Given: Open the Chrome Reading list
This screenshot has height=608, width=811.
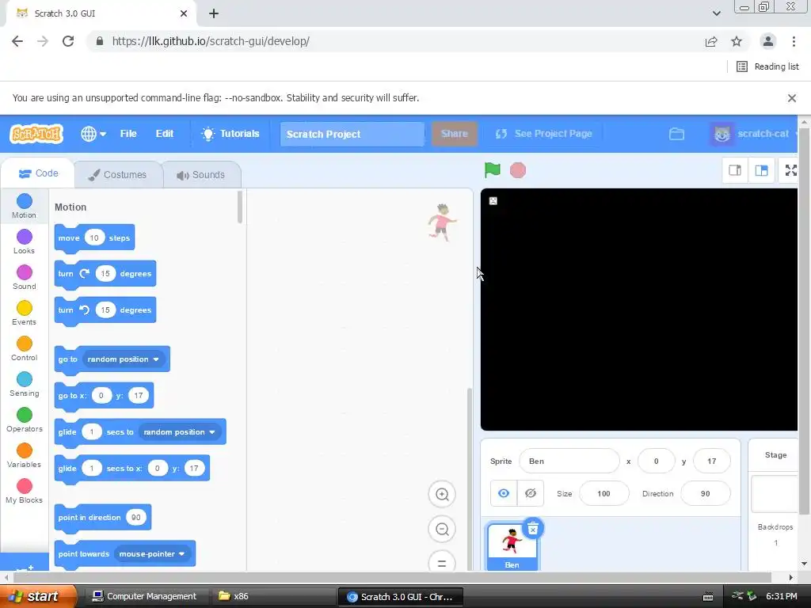Looking at the screenshot, I should [767, 66].
